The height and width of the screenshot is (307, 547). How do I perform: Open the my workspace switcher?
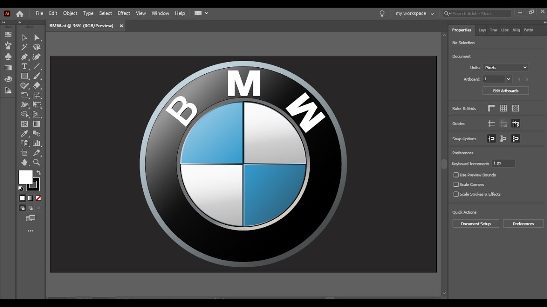(x=415, y=14)
